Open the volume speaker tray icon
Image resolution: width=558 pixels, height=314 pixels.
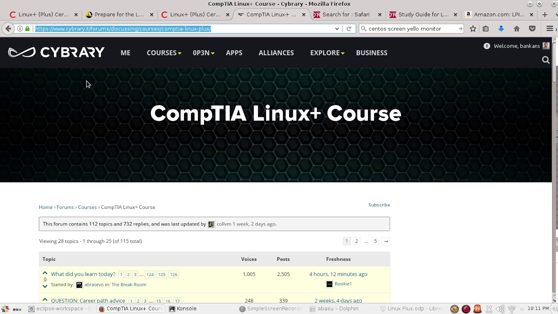click(x=500, y=309)
